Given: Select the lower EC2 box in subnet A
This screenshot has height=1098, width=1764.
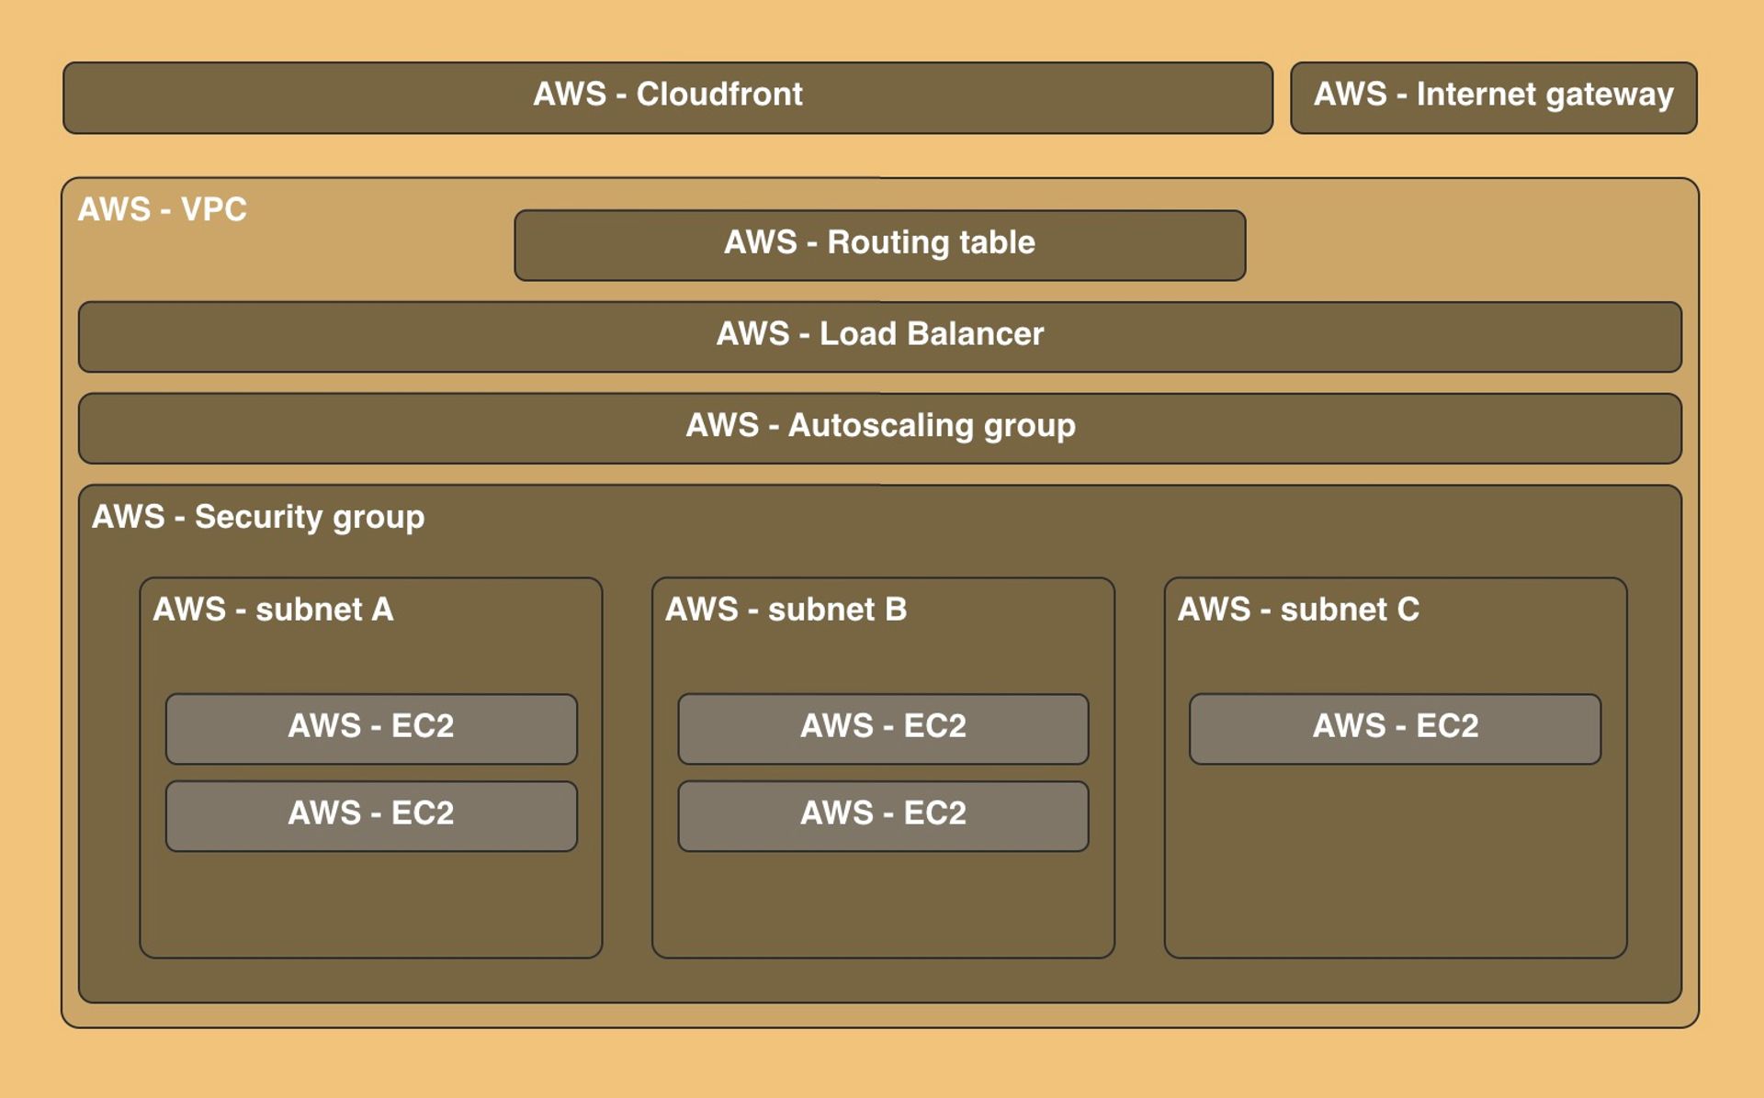Looking at the screenshot, I should coord(371,815).
